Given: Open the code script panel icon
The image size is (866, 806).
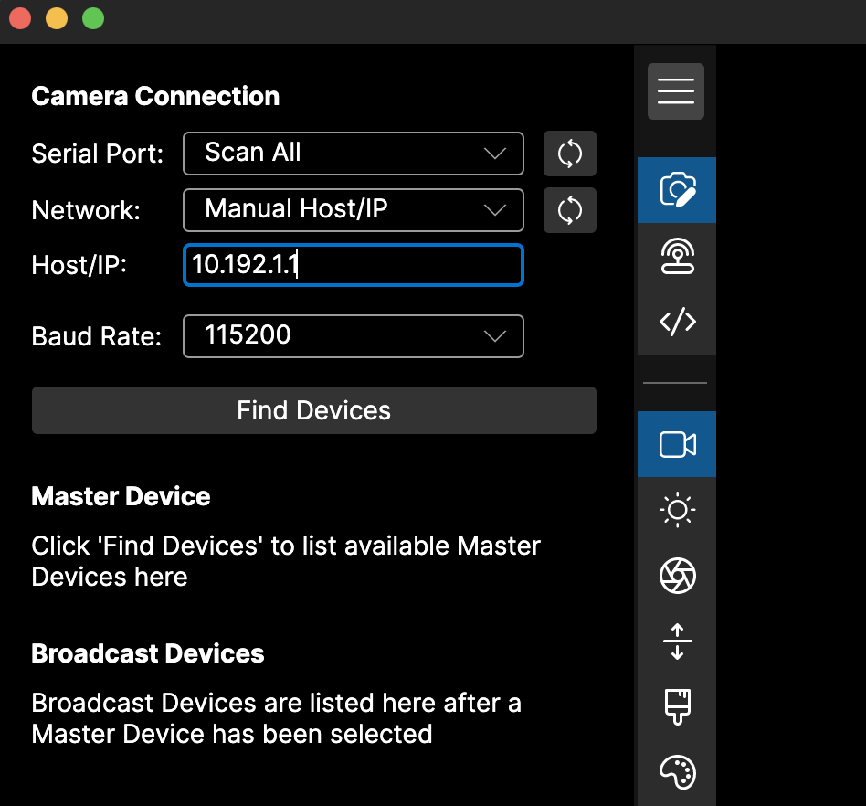Looking at the screenshot, I should 677,322.
